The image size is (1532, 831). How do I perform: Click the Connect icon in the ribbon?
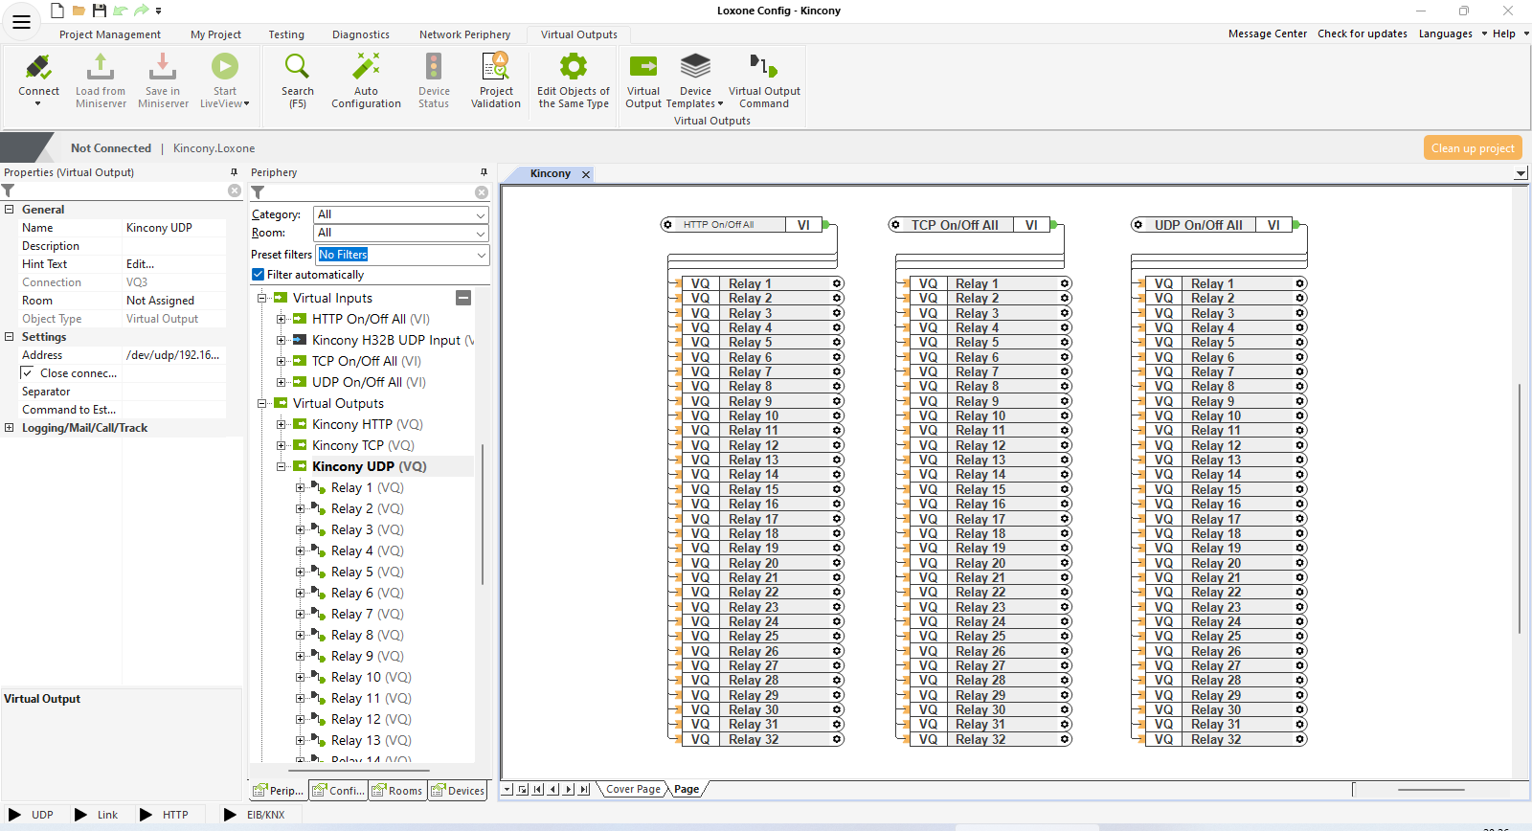tap(38, 69)
